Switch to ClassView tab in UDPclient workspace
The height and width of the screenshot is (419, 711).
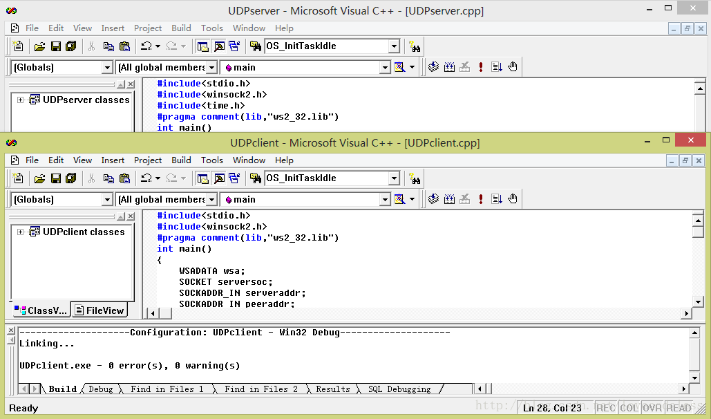(x=41, y=310)
